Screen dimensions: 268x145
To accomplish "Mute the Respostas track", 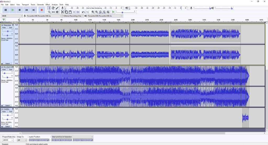I will click(x=4, y=28).
